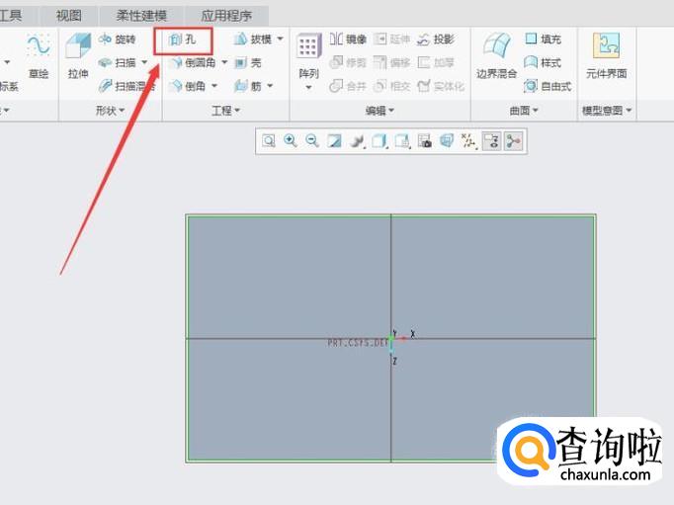The image size is (674, 505).
Task: Click the Project (投影) tool
Action: [436, 40]
